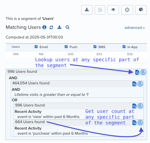Image resolution: width=150 pixels, height=143 pixels.
Task: Download matching users next to refresh icon
Action: [x=59, y=27]
